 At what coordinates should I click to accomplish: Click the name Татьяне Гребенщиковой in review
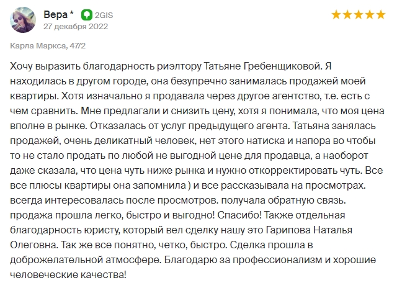(263, 66)
